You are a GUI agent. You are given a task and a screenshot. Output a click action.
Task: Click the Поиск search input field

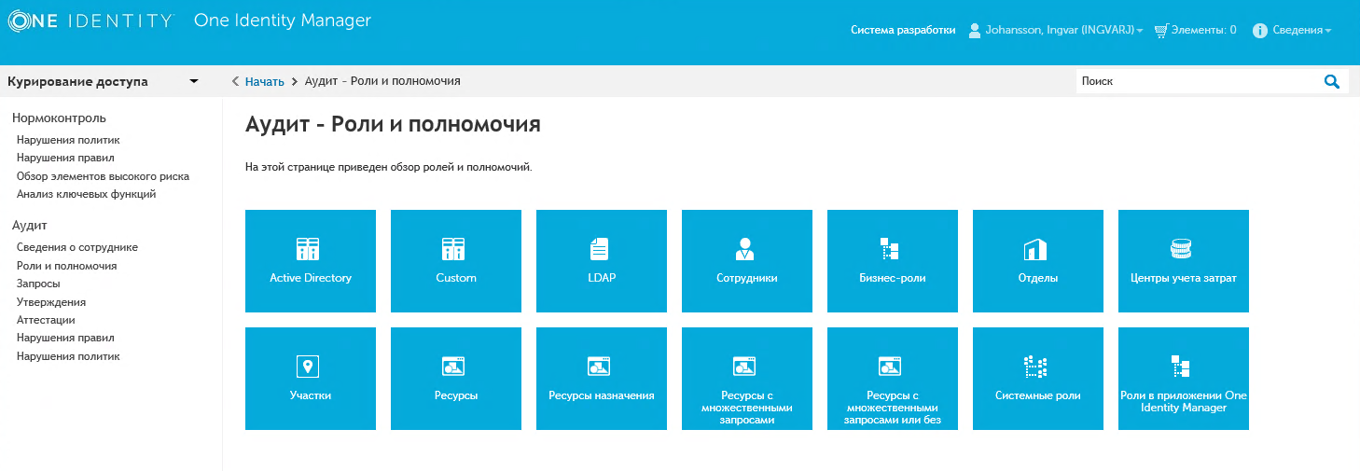coord(1199,81)
